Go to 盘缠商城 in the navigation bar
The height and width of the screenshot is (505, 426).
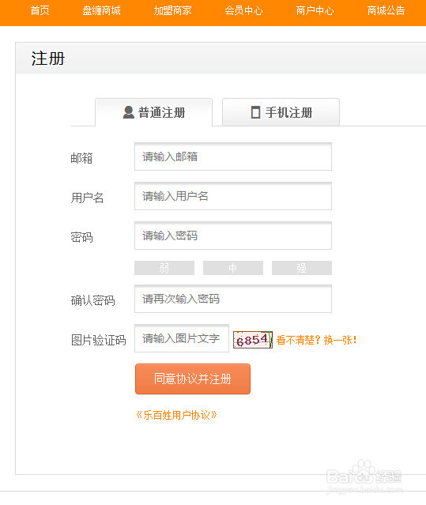tap(101, 10)
